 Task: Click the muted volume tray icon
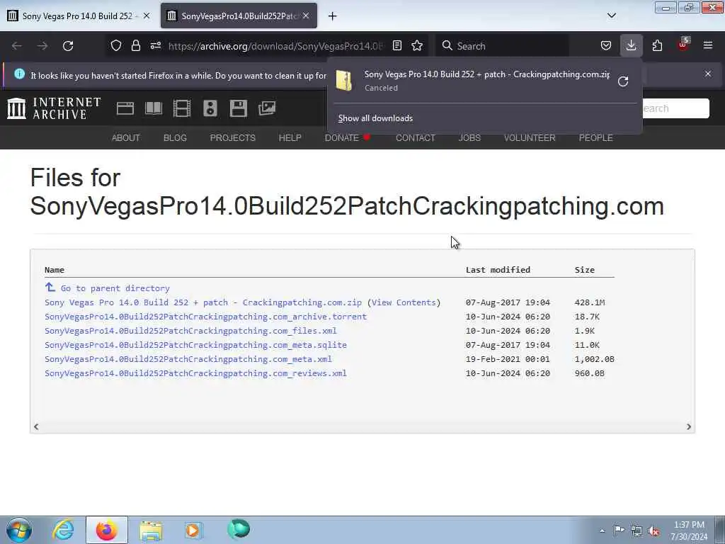point(653,531)
